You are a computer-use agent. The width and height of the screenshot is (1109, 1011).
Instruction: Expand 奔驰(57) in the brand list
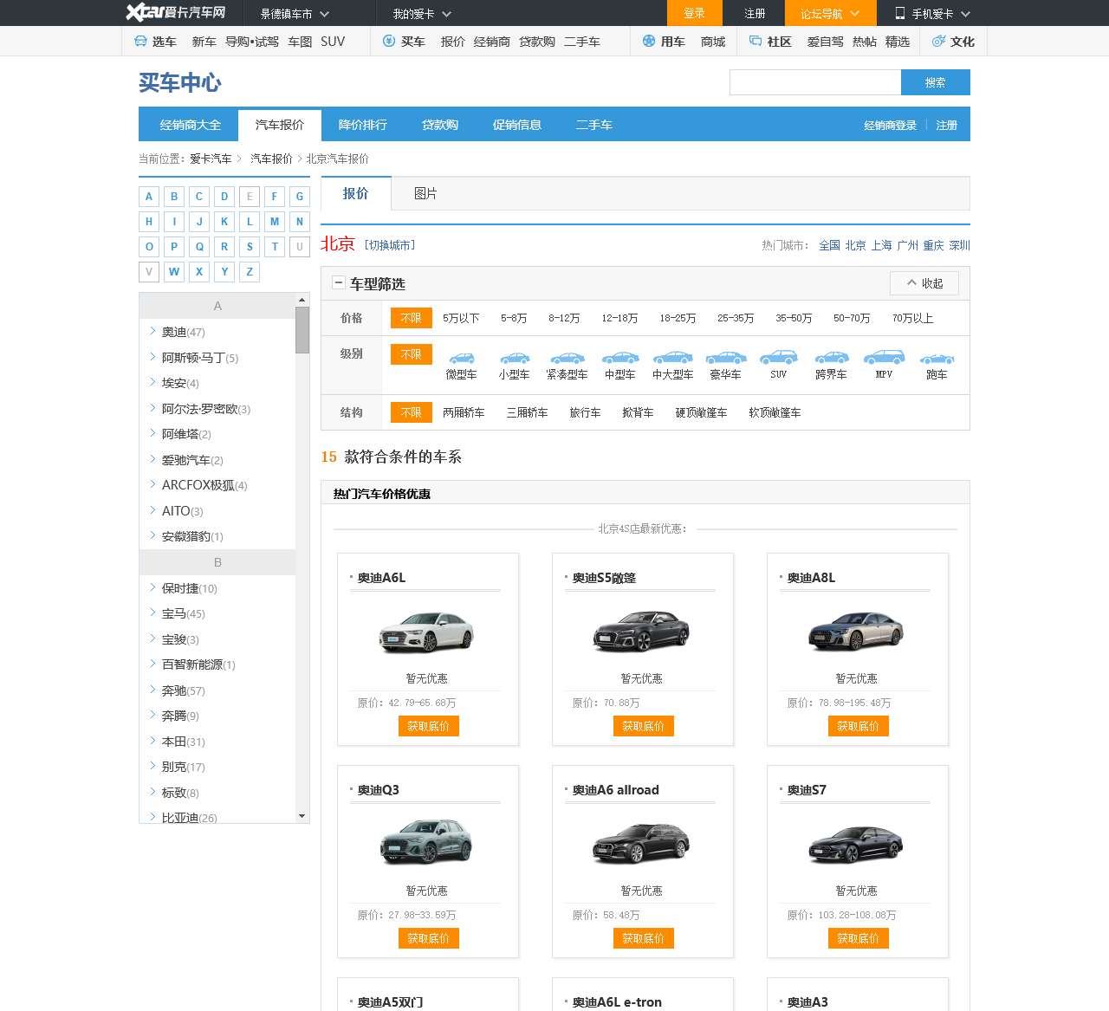[x=183, y=690]
